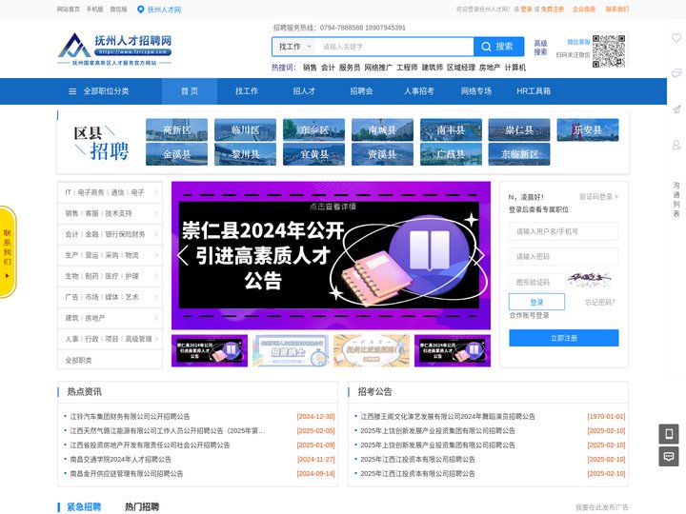686x514 pixels.
Task: Click the paper plane icon in the right sidebar
Action: pyautogui.click(x=676, y=109)
